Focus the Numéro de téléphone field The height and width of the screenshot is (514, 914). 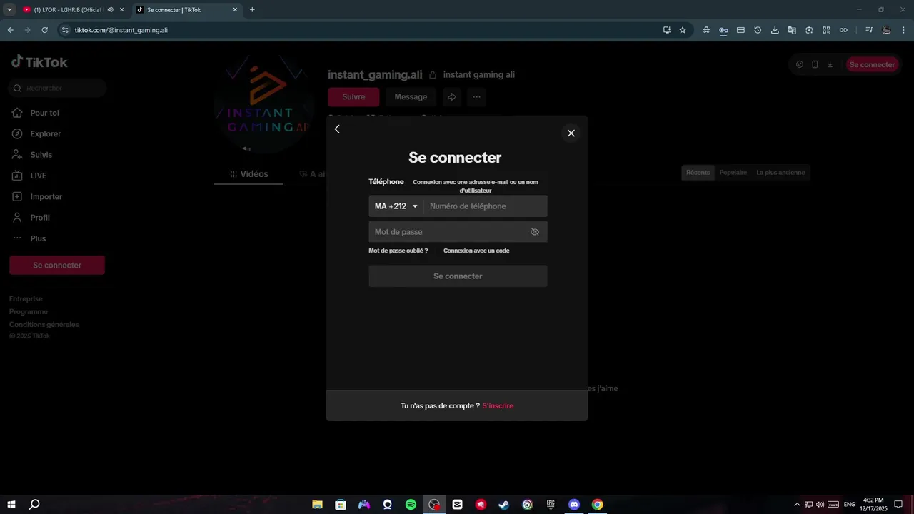[486, 206]
